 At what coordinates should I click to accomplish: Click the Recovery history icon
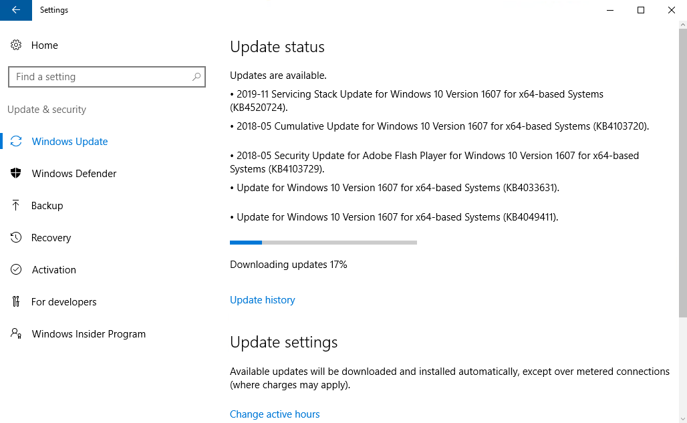pos(16,238)
